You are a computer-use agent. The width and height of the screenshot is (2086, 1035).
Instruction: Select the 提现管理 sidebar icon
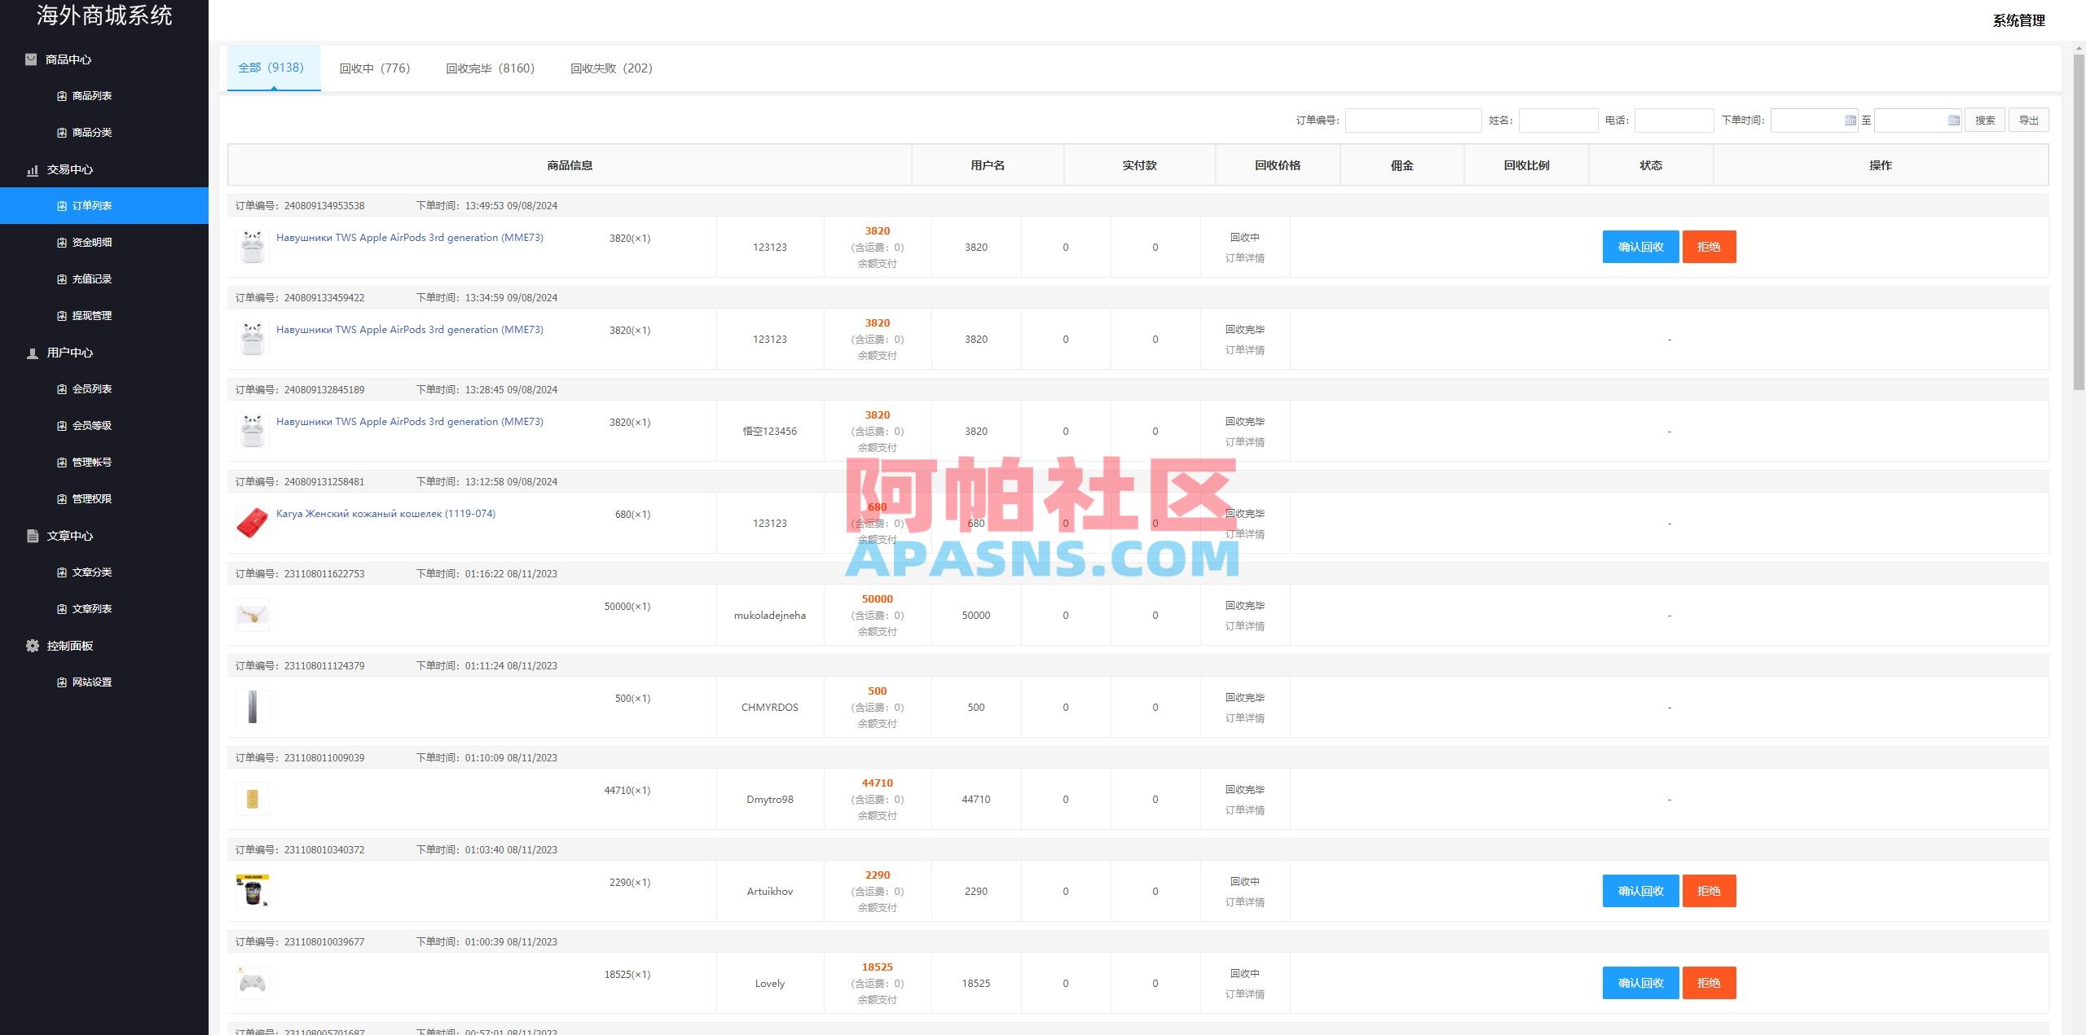60,316
